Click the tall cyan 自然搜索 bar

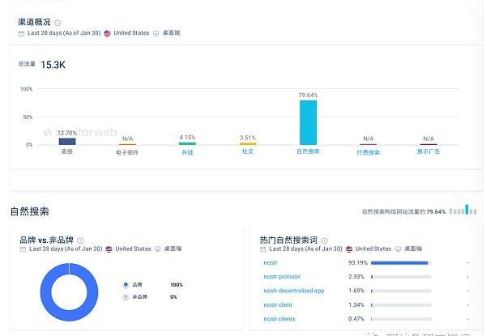(308, 121)
